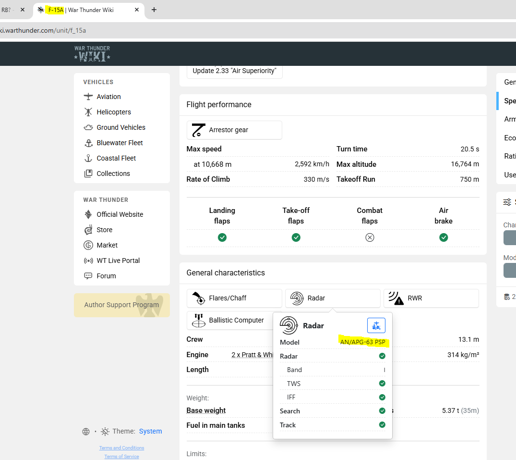Close the RB? browser tab
Screen dimensions: 516x460
[x=23, y=10]
